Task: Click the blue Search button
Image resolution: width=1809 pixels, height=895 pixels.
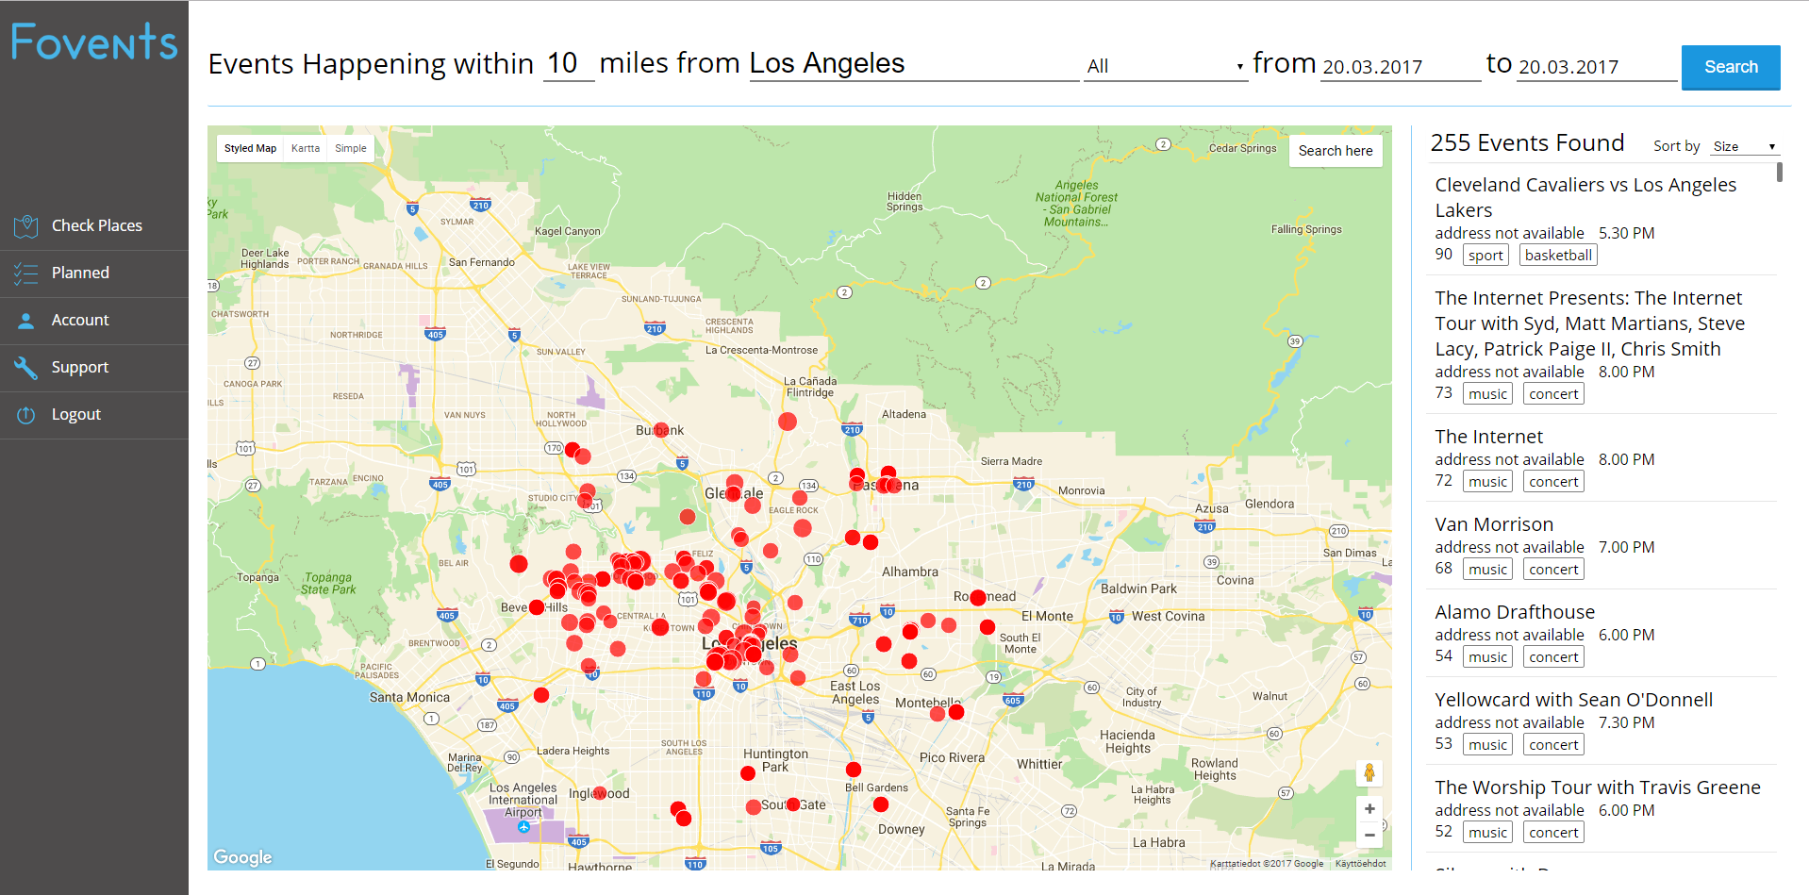Action: (1731, 67)
